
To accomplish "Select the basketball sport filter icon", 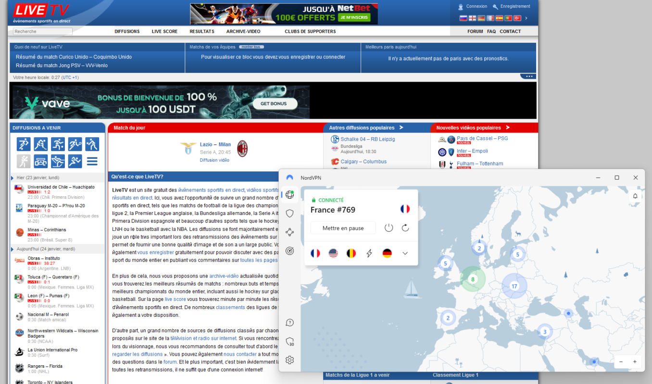I will (58, 144).
